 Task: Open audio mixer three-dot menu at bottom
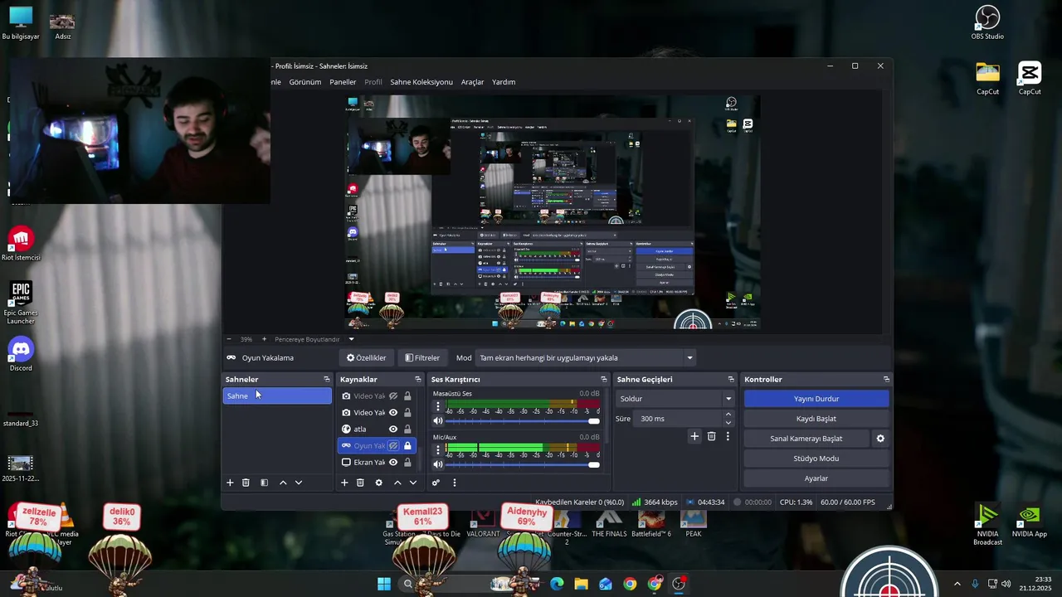(x=454, y=483)
